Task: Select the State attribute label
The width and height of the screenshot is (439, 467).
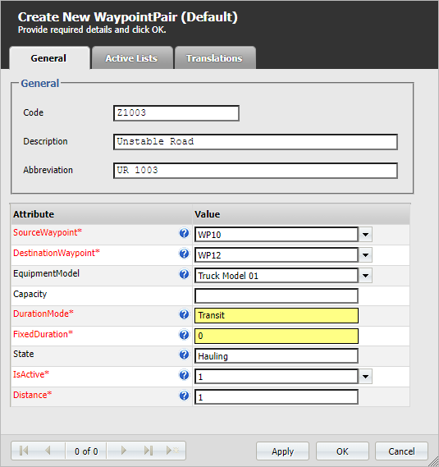Action: 24,354
